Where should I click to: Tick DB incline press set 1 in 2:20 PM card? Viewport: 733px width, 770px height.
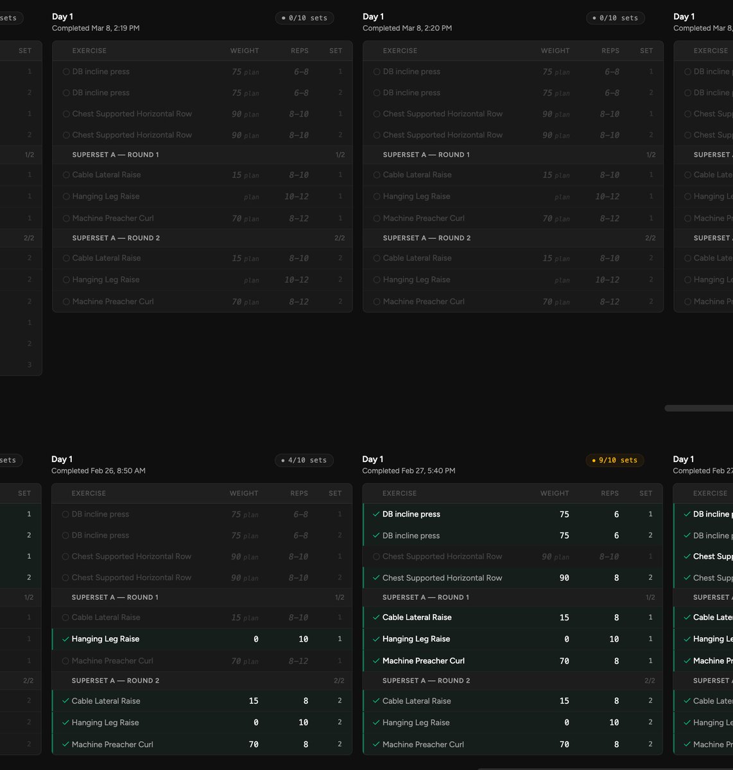pyautogui.click(x=377, y=72)
